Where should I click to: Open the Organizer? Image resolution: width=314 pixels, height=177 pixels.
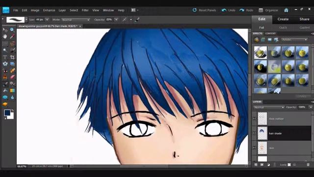268,10
